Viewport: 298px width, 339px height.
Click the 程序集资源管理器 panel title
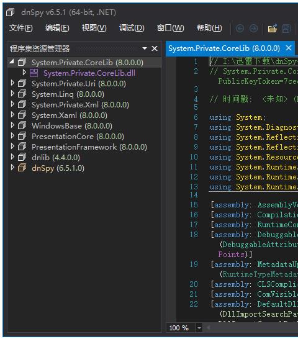click(40, 48)
